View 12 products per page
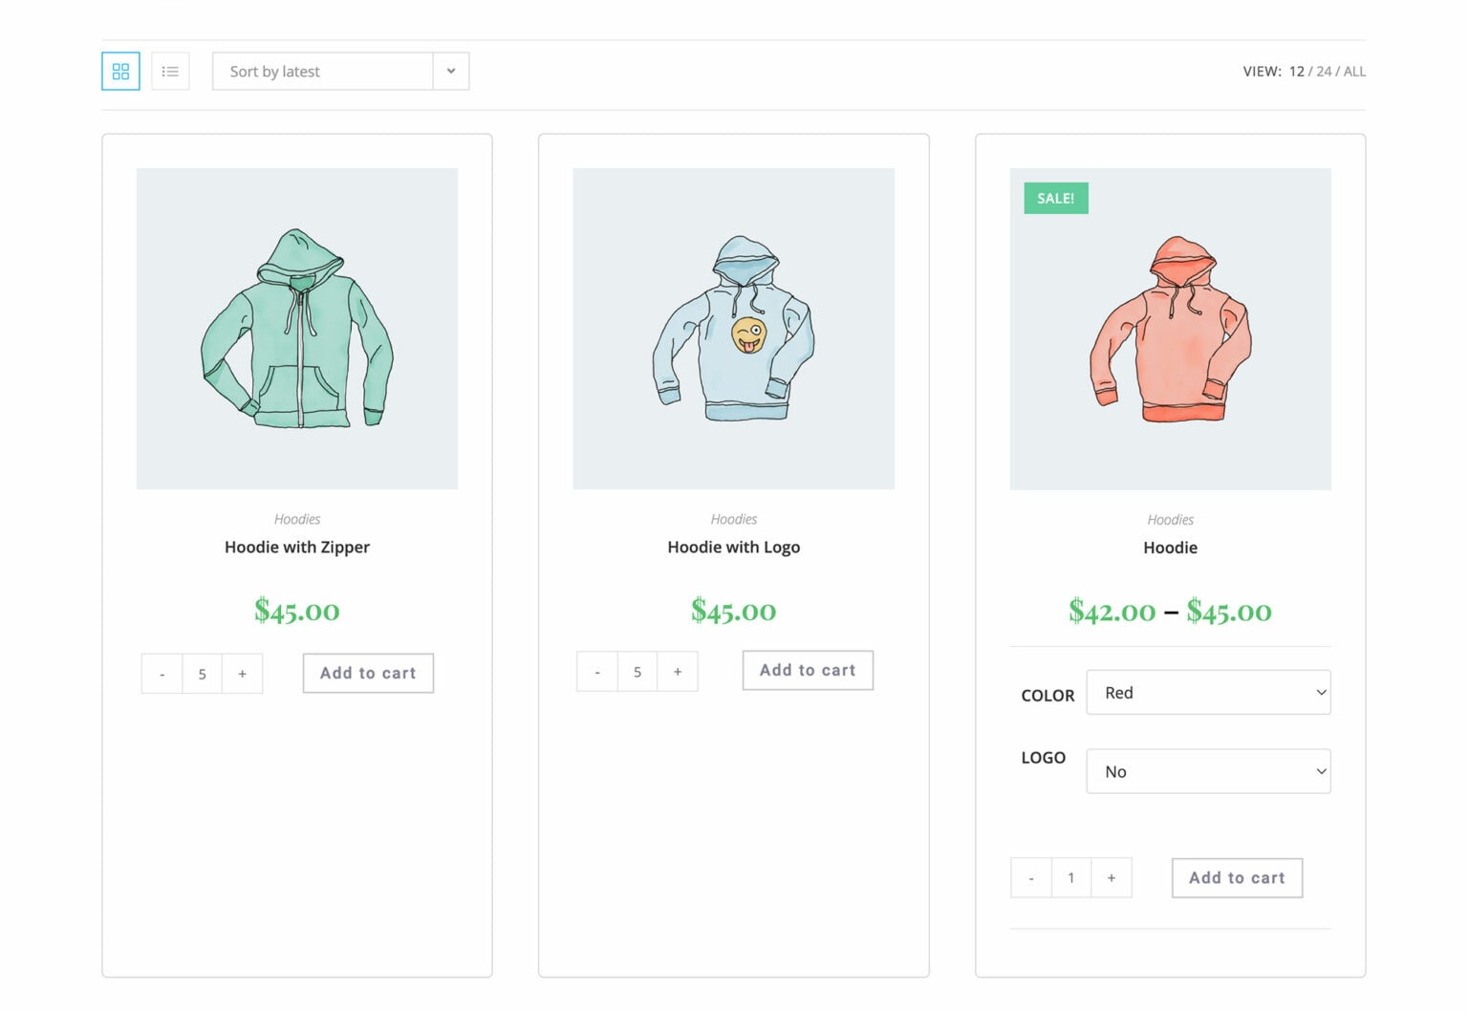Screen dimensions: 1468x1013 tap(1296, 71)
